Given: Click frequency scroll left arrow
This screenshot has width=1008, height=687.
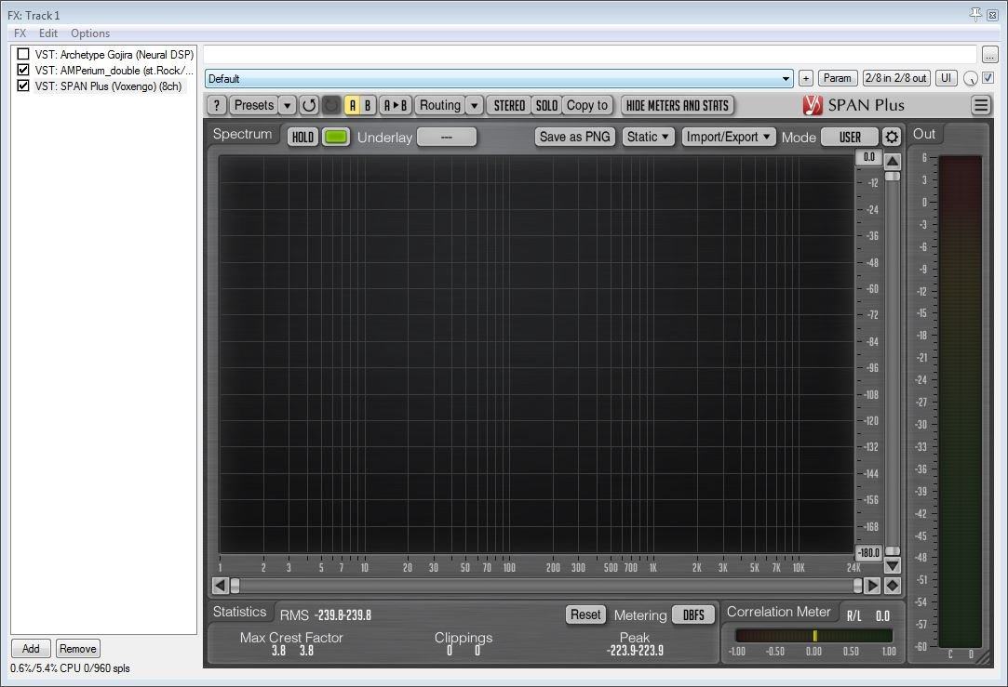Looking at the screenshot, I should tap(220, 586).
